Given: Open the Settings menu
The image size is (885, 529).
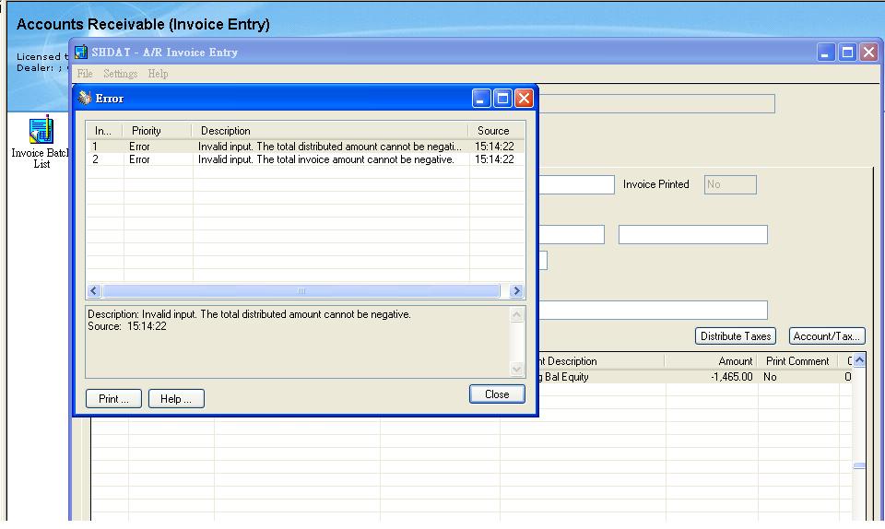Looking at the screenshot, I should coord(120,74).
